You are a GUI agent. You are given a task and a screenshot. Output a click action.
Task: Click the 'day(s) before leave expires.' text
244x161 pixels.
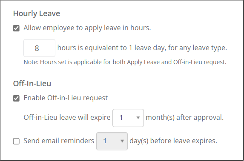(x=173, y=141)
